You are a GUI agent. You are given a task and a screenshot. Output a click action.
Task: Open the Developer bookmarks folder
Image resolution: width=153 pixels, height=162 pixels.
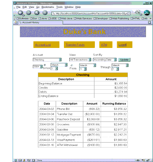coord(101,19)
